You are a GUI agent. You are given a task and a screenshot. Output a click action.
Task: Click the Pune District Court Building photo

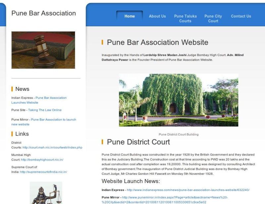coord(179,100)
